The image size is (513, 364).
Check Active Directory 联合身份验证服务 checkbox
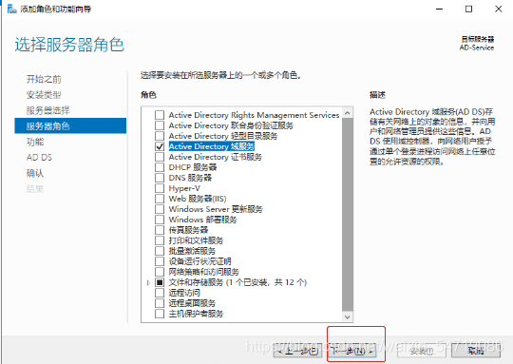coord(160,125)
